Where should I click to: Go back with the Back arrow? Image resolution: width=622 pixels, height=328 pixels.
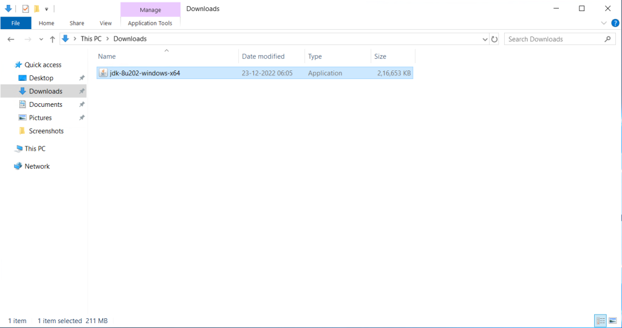point(11,39)
